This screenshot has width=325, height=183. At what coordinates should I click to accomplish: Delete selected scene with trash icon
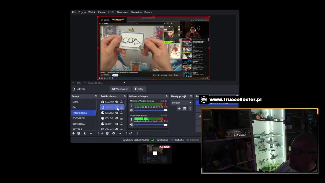pyautogui.click(x=79, y=133)
